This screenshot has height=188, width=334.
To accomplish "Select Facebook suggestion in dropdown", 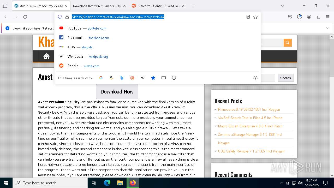I will tap(158, 38).
